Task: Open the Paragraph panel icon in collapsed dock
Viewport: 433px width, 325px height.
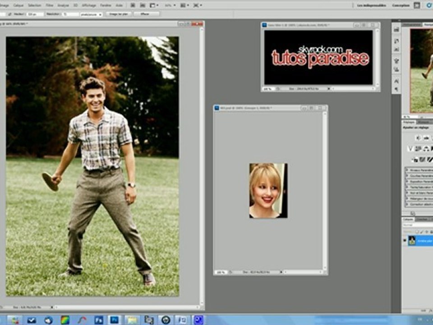Action: click(396, 89)
